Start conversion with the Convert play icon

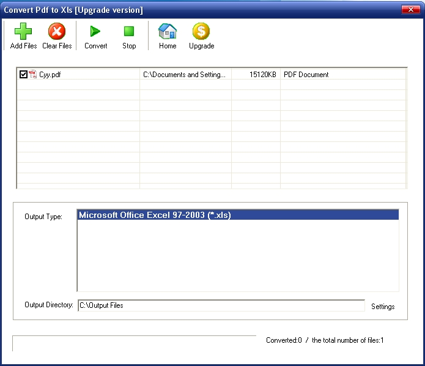pos(95,31)
